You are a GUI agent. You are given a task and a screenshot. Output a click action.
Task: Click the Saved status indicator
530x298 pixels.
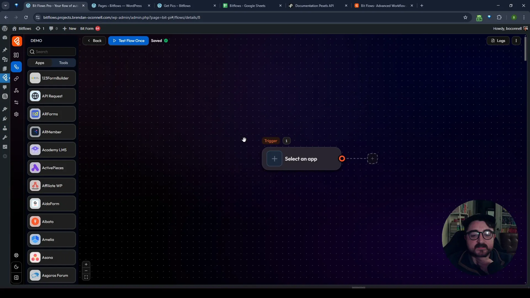(159, 41)
